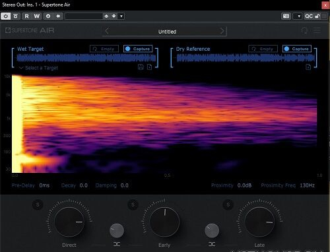Click the load file icon under Wet Target
This screenshot has width=330, height=252.
coord(149,67)
